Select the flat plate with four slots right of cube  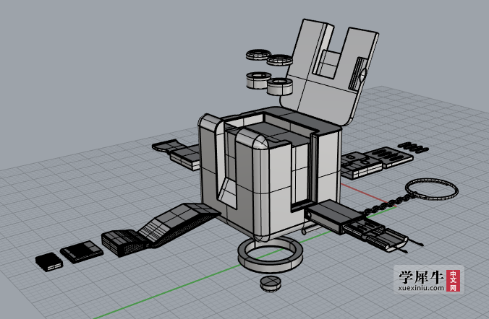(x=391, y=157)
